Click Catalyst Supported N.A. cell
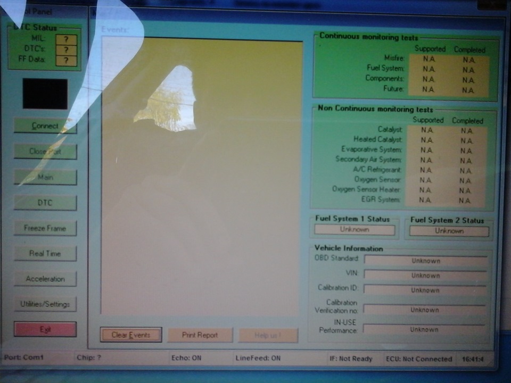The height and width of the screenshot is (383, 511). [427, 130]
